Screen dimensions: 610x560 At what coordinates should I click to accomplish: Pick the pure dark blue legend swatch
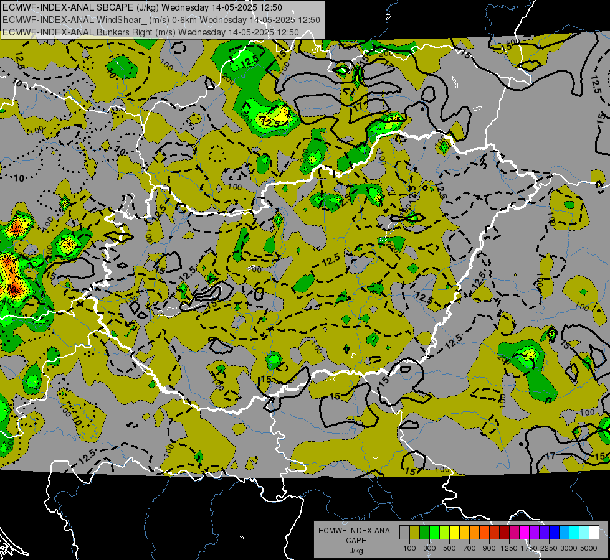pos(555,533)
